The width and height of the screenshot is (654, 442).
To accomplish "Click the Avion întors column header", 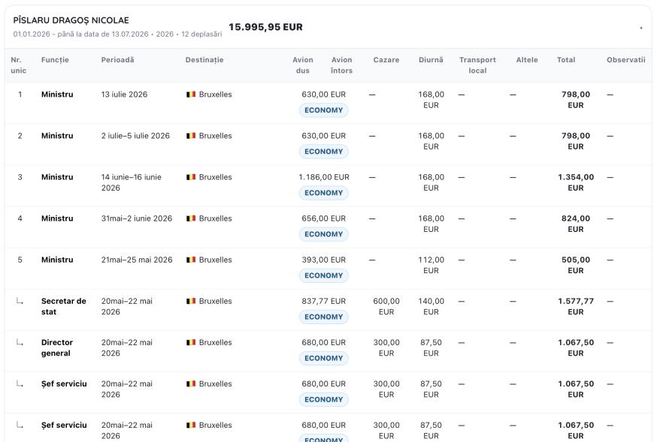I will 341,65.
